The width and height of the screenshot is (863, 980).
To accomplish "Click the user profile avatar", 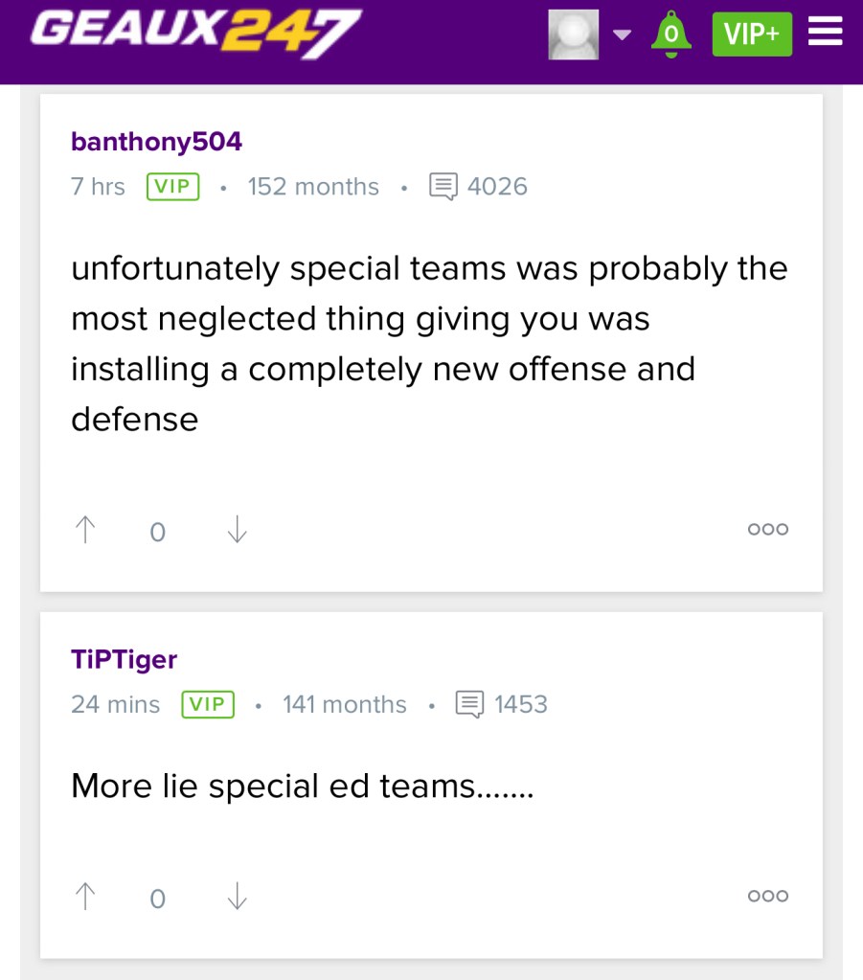I will pyautogui.click(x=573, y=34).
